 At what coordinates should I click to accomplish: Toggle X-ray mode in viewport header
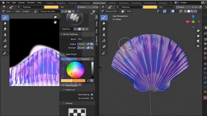tap(181, 11)
